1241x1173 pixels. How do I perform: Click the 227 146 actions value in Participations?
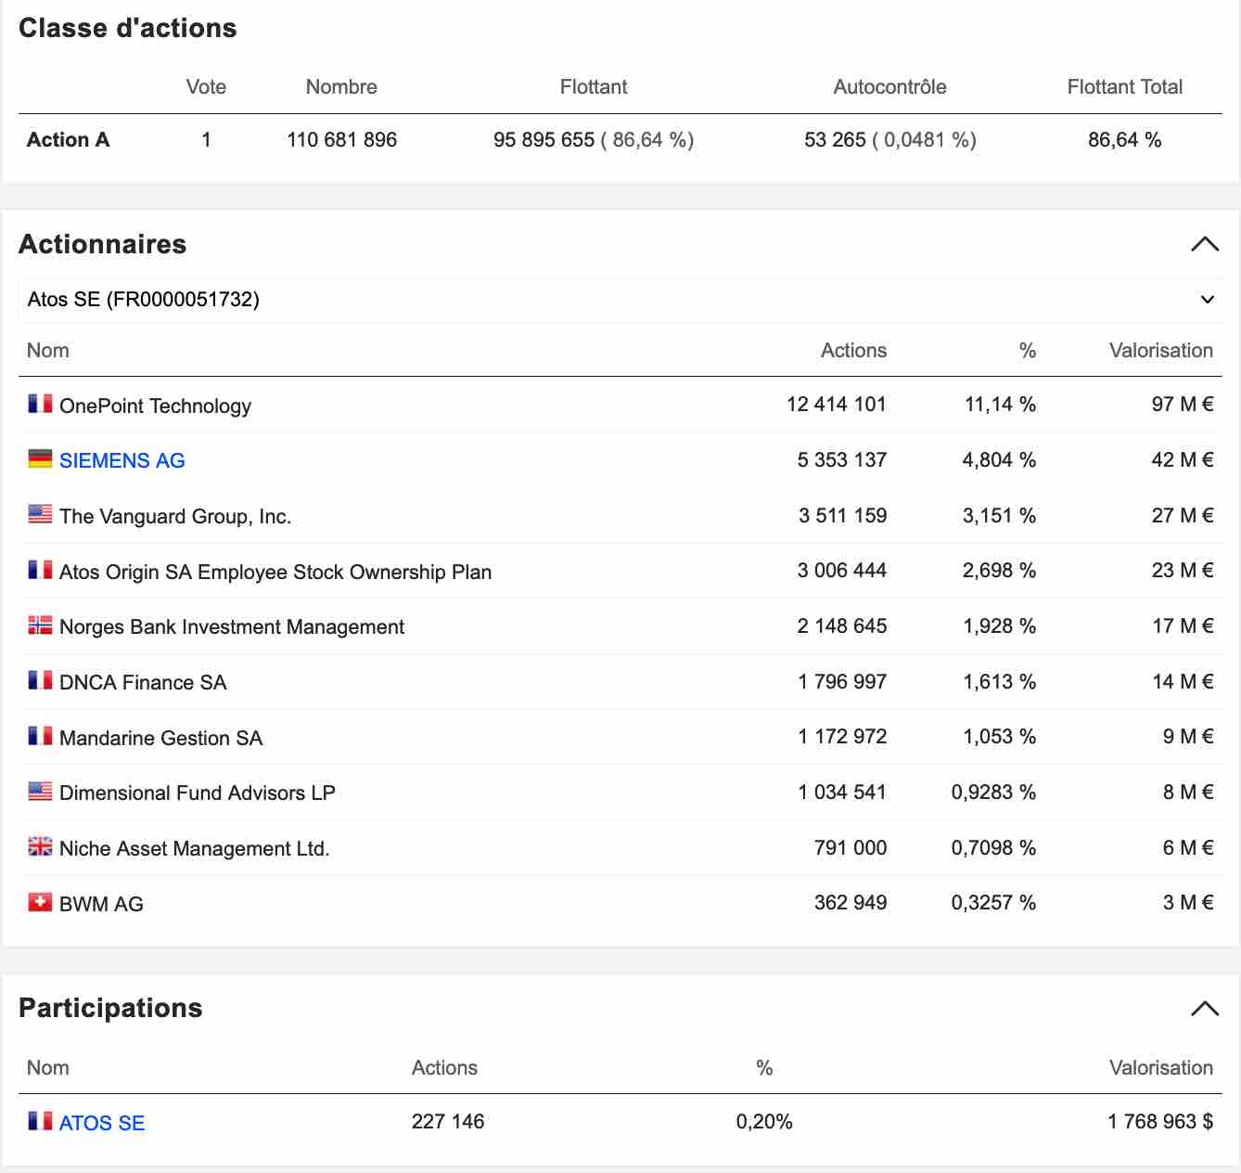pos(448,1121)
